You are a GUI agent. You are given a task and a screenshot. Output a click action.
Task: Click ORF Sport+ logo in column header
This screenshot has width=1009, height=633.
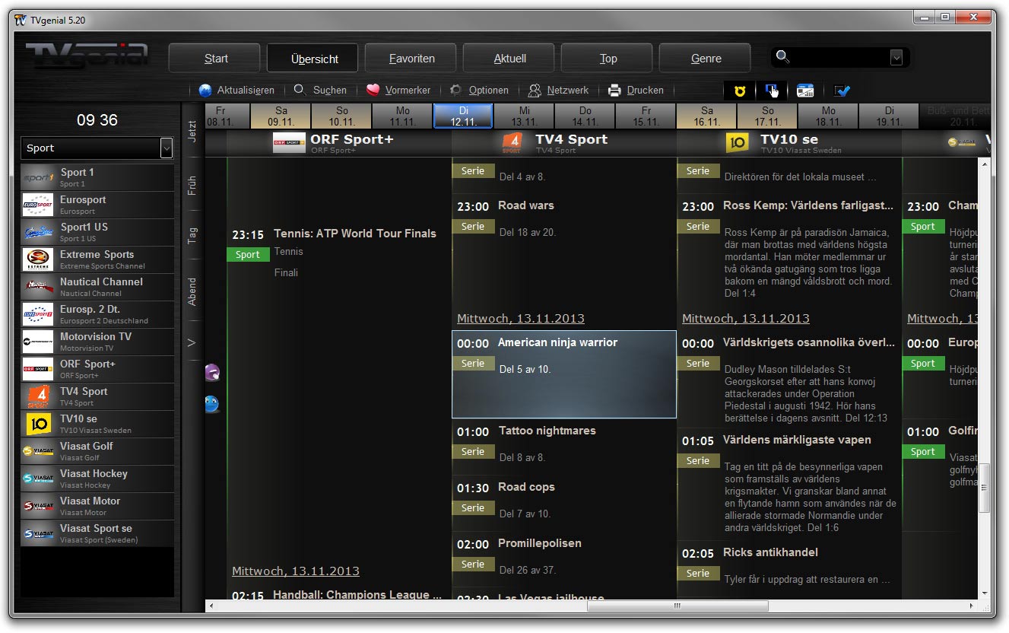(x=289, y=142)
